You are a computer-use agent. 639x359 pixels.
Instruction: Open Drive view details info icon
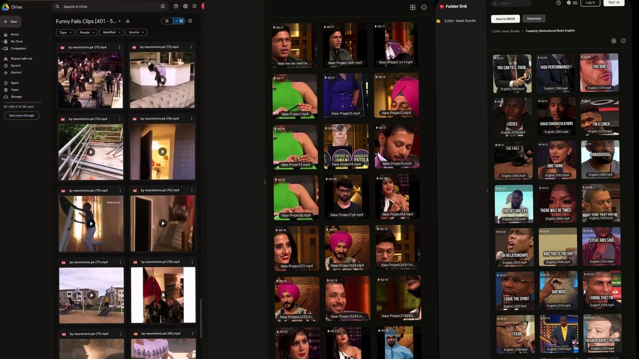[x=190, y=21]
